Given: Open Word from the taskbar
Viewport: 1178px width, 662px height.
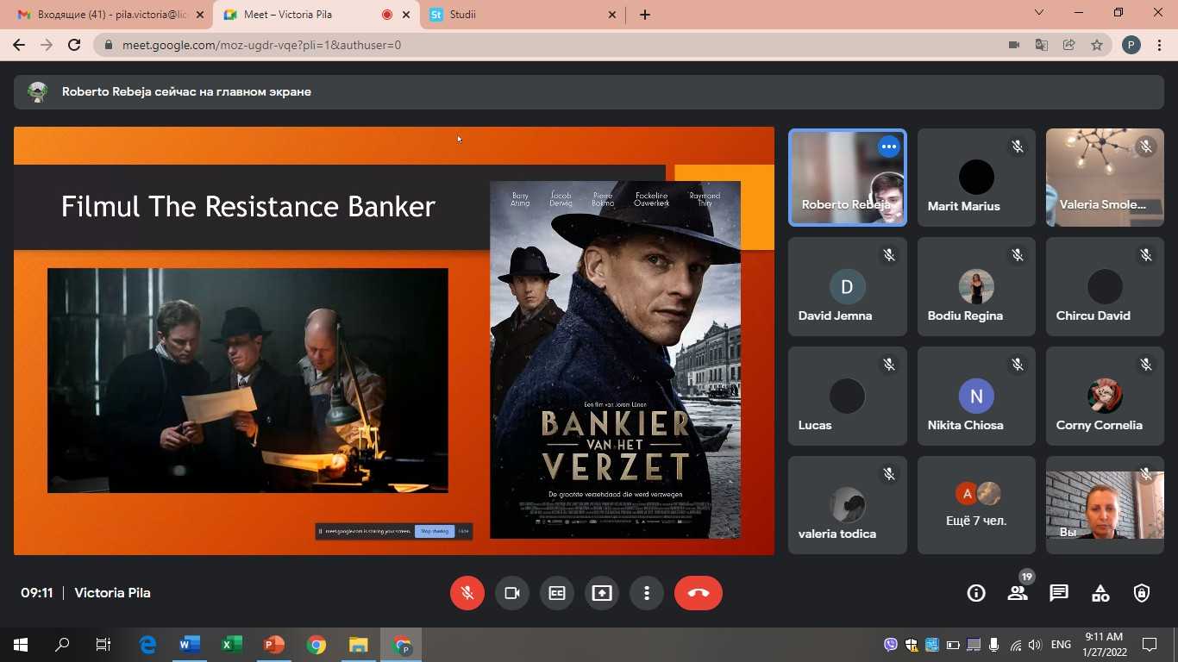Looking at the screenshot, I should pos(190,645).
